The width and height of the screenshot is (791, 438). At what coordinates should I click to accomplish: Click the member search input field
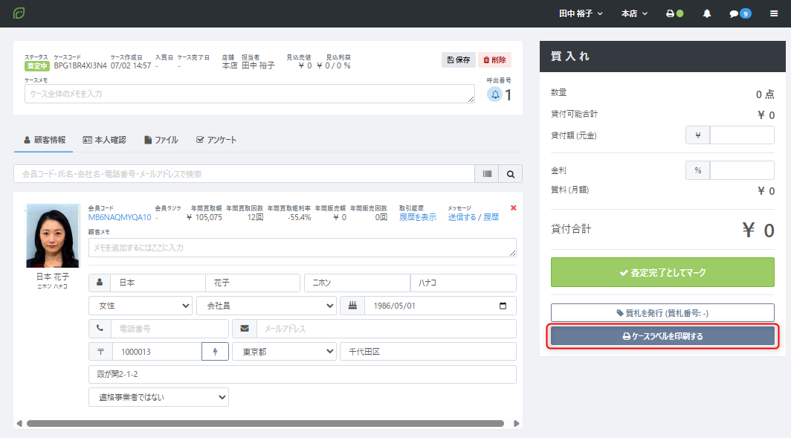click(244, 174)
